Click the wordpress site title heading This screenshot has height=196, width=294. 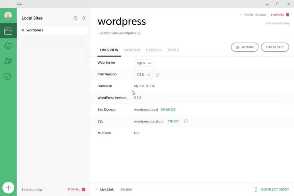[x=122, y=22]
